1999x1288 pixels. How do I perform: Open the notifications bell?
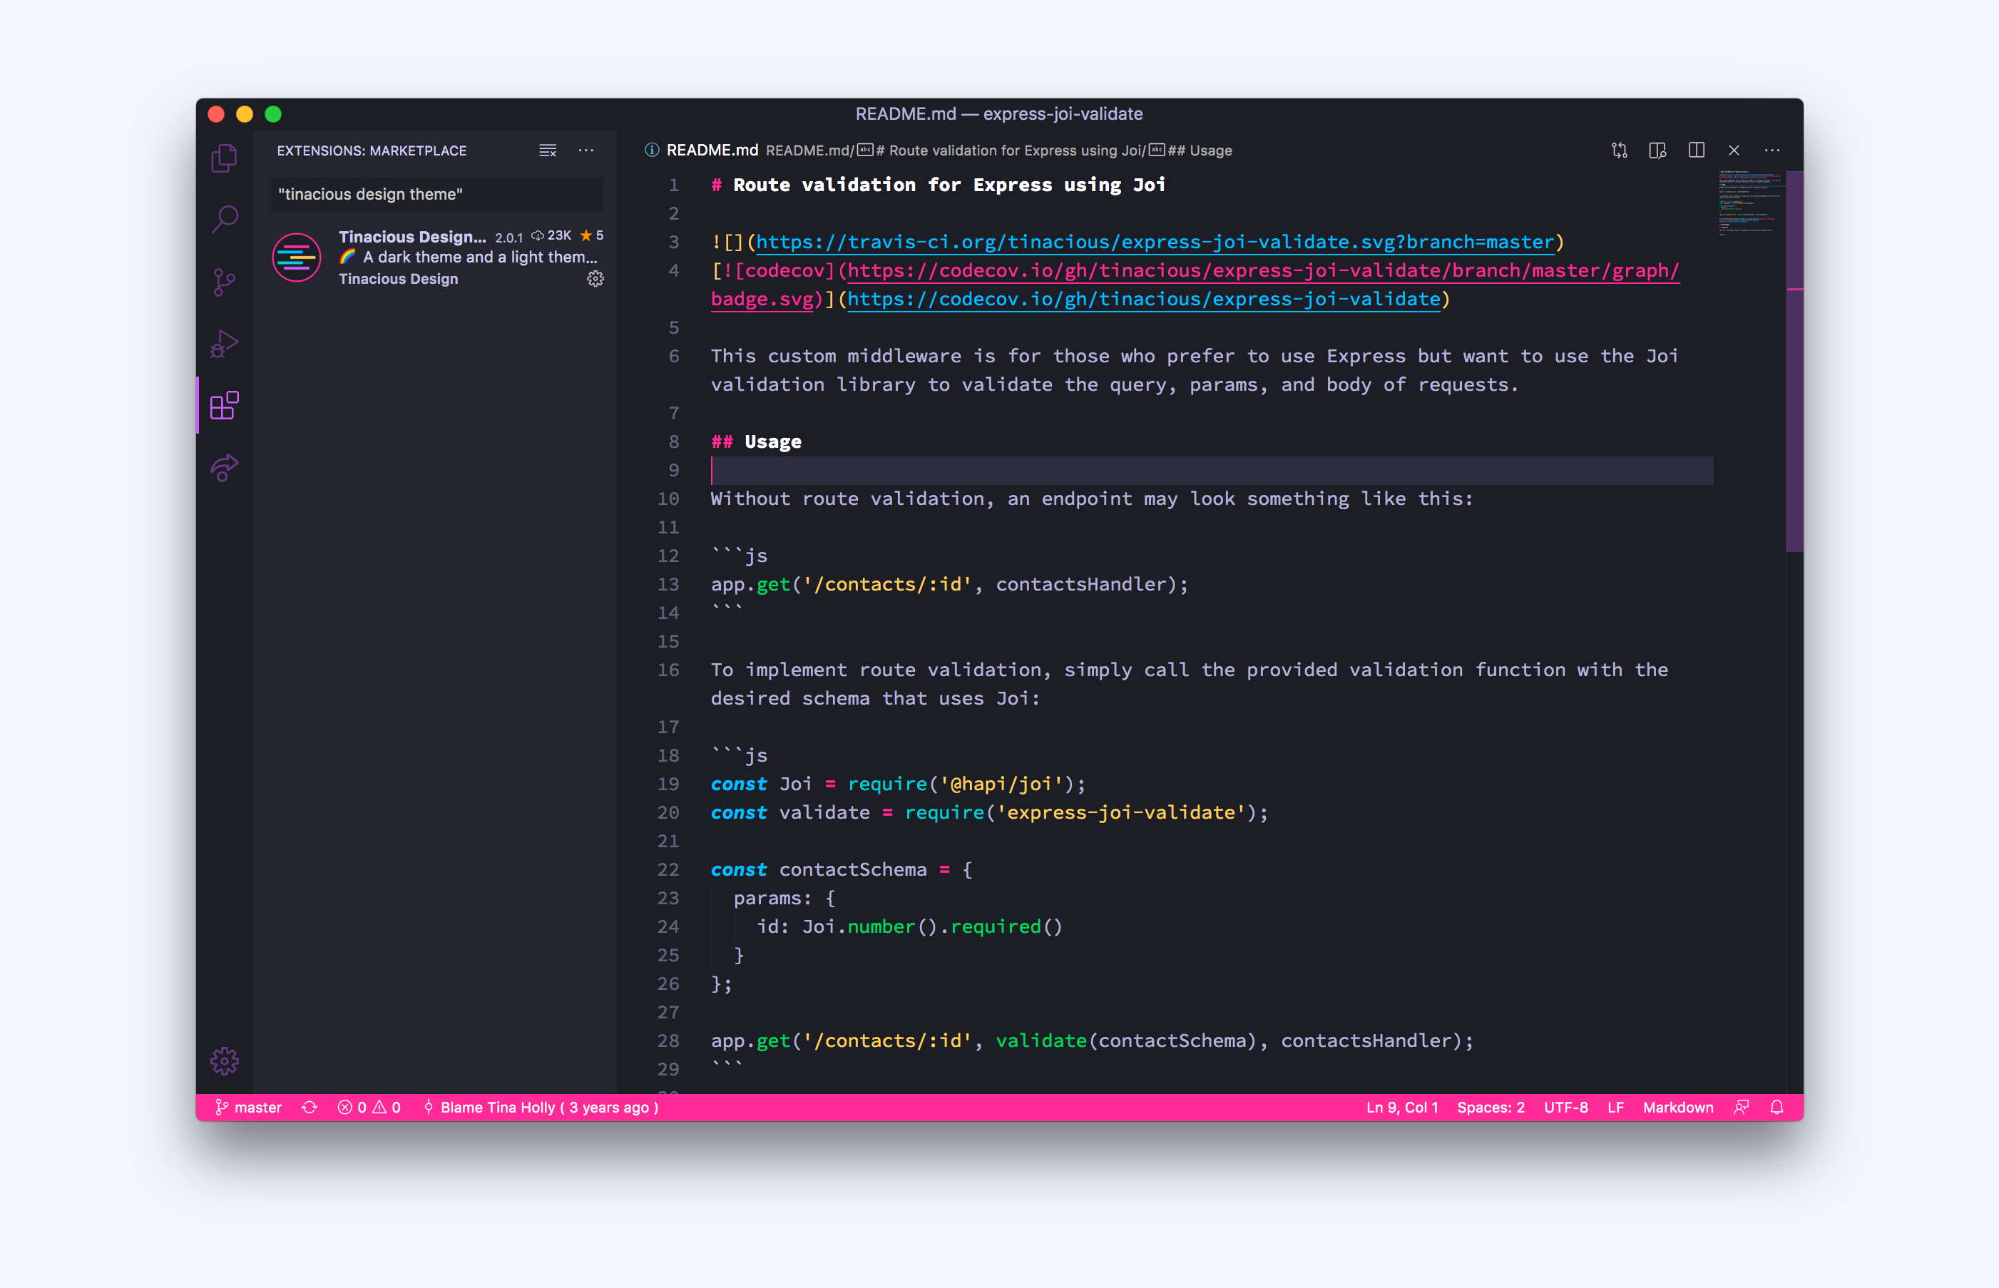[1776, 1108]
